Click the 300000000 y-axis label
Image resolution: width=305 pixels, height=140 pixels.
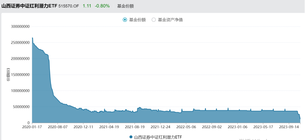point(20,26)
